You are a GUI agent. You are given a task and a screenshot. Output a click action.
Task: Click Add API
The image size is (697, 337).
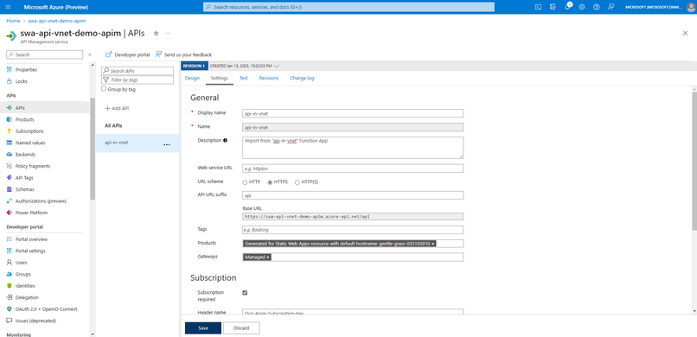(x=117, y=108)
